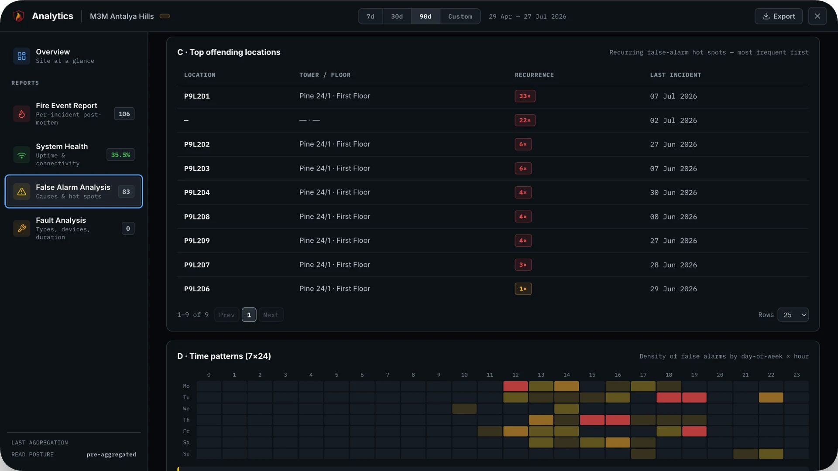
Task: Select the P9L2D7 location row
Action: (493, 265)
